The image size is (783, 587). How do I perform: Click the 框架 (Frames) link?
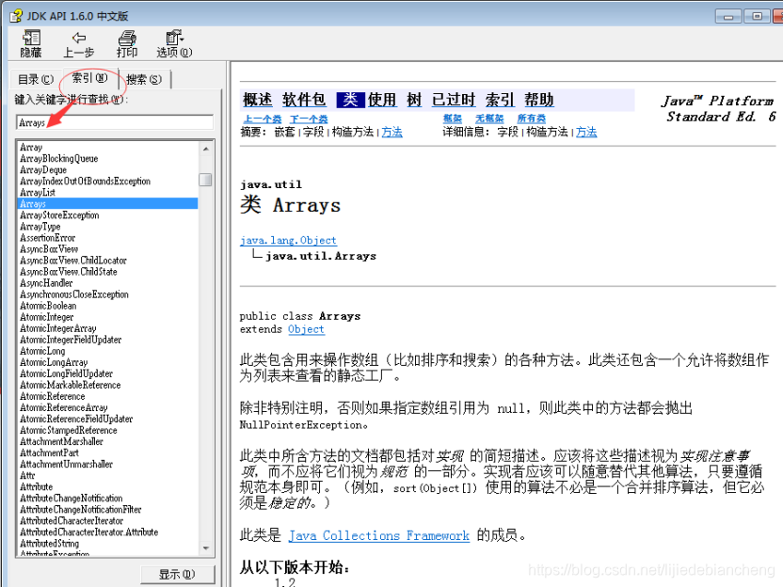(x=453, y=119)
